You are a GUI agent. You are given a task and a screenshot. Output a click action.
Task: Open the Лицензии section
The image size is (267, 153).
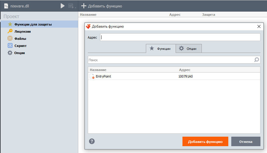(22, 31)
